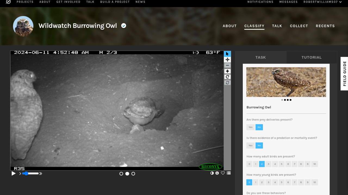Open Projects in the top navigation
This screenshot has height=195, width=348.
pos(25,2)
